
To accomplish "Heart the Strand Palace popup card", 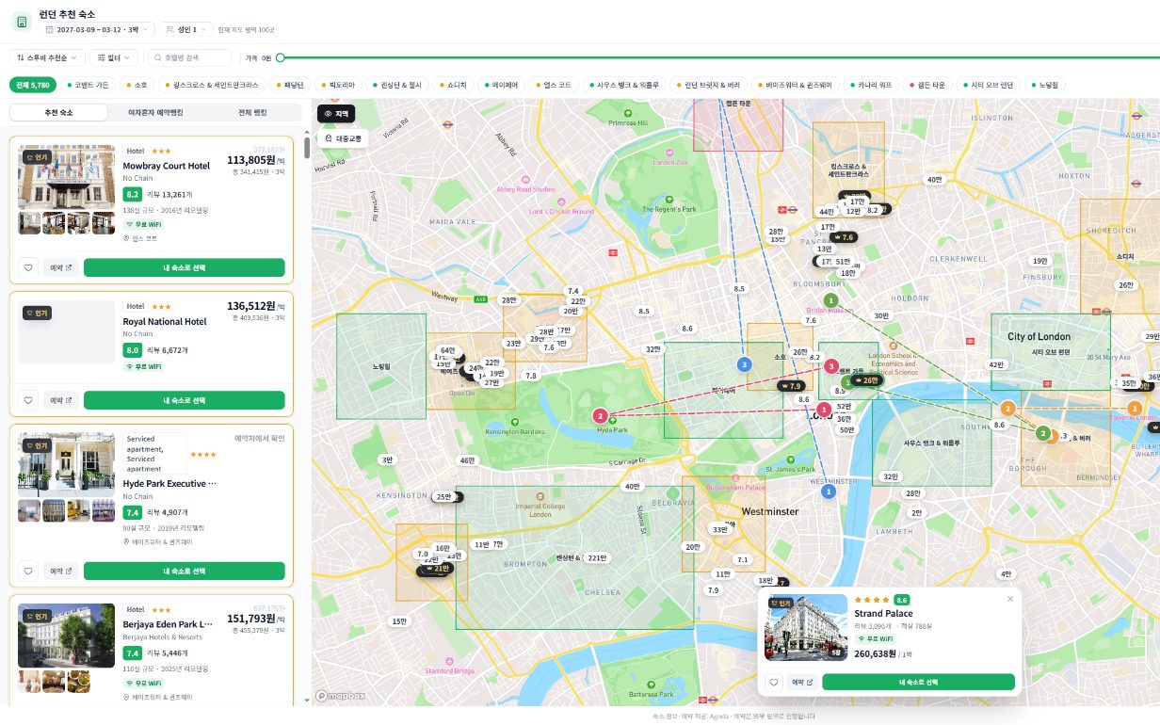I will (x=774, y=683).
